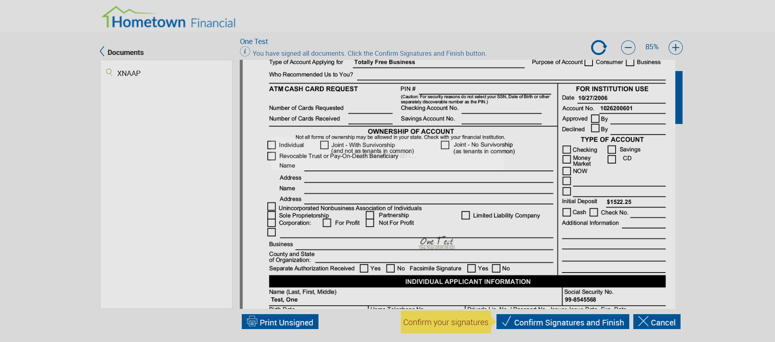This screenshot has height=342, width=775.
Task: Zoom in with the plus icon
Action: pyautogui.click(x=676, y=47)
